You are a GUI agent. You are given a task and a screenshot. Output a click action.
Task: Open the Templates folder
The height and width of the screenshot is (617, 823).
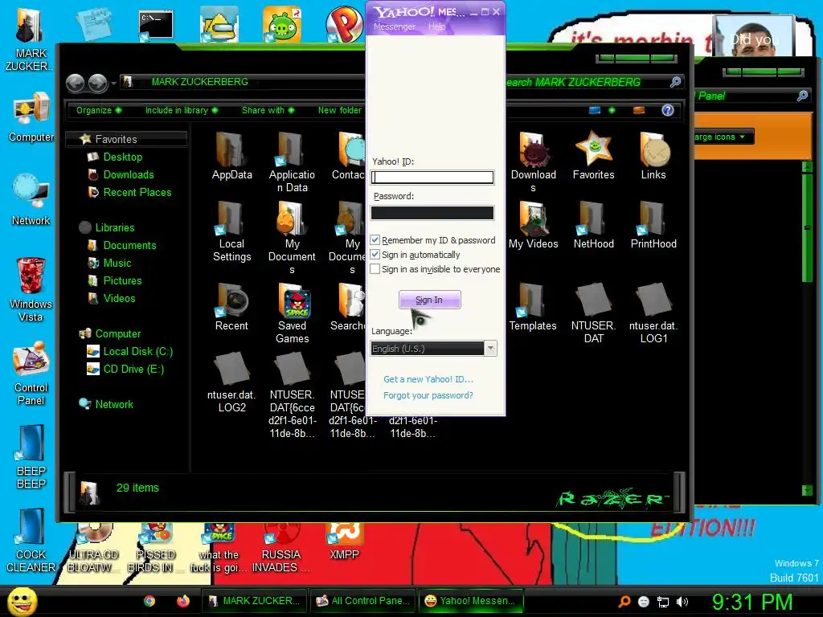click(533, 307)
